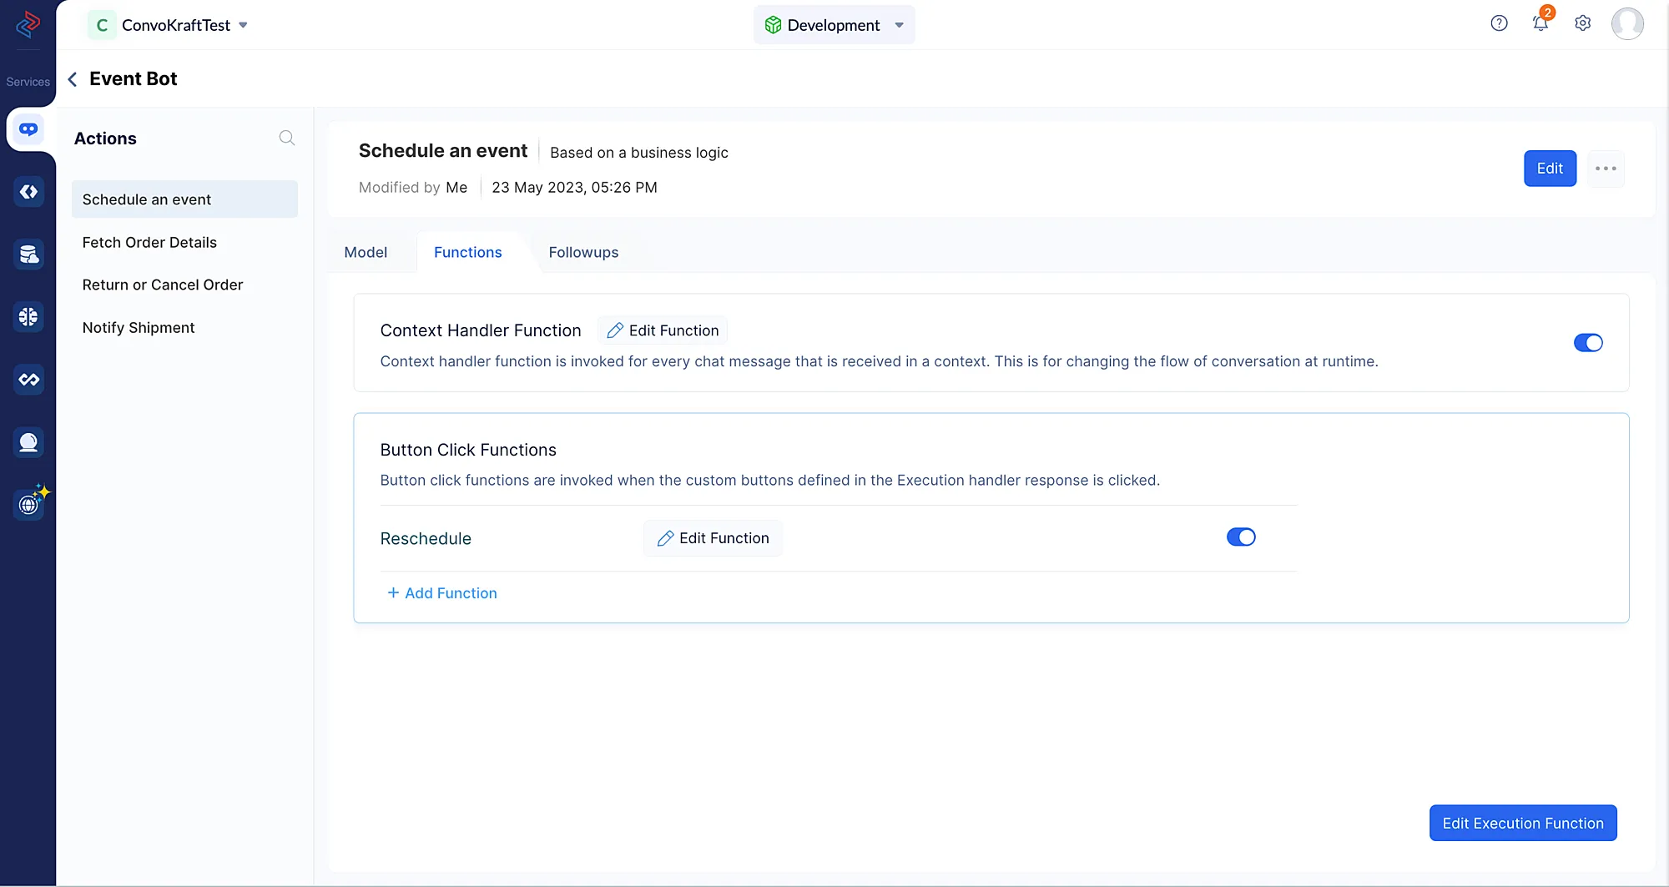Open the help question mark icon
Screen dimensions: 1669x887
pos(1499,23)
